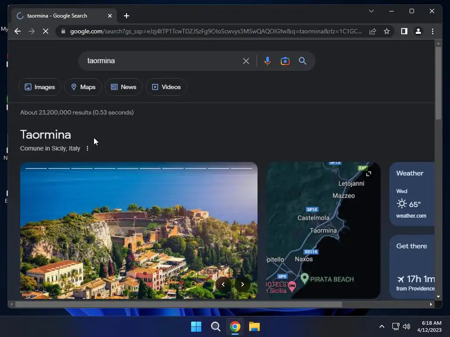This screenshot has height=337, width=450.
Task: Go back to the previous page
Action: 18,31
